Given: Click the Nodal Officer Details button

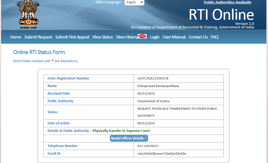Looking at the screenshot, I should pos(129,138).
